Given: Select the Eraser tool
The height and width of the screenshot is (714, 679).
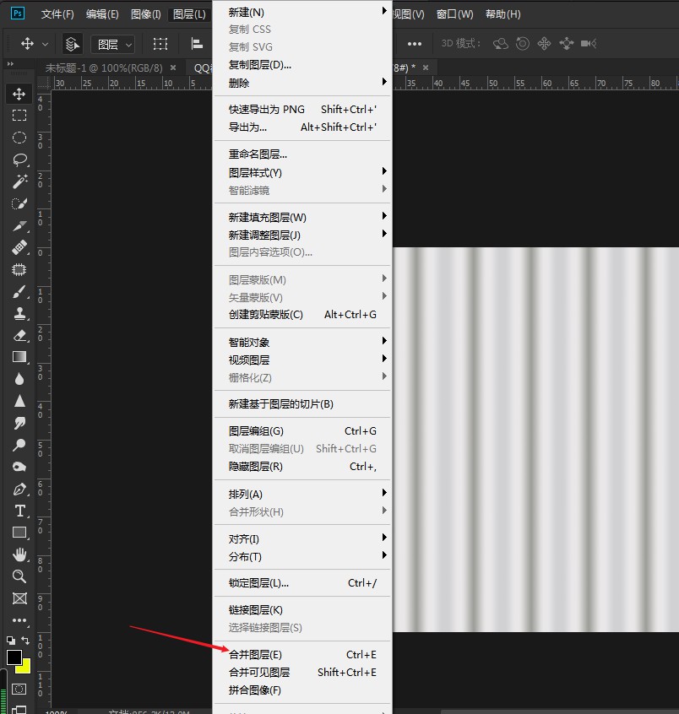Looking at the screenshot, I should tap(19, 336).
